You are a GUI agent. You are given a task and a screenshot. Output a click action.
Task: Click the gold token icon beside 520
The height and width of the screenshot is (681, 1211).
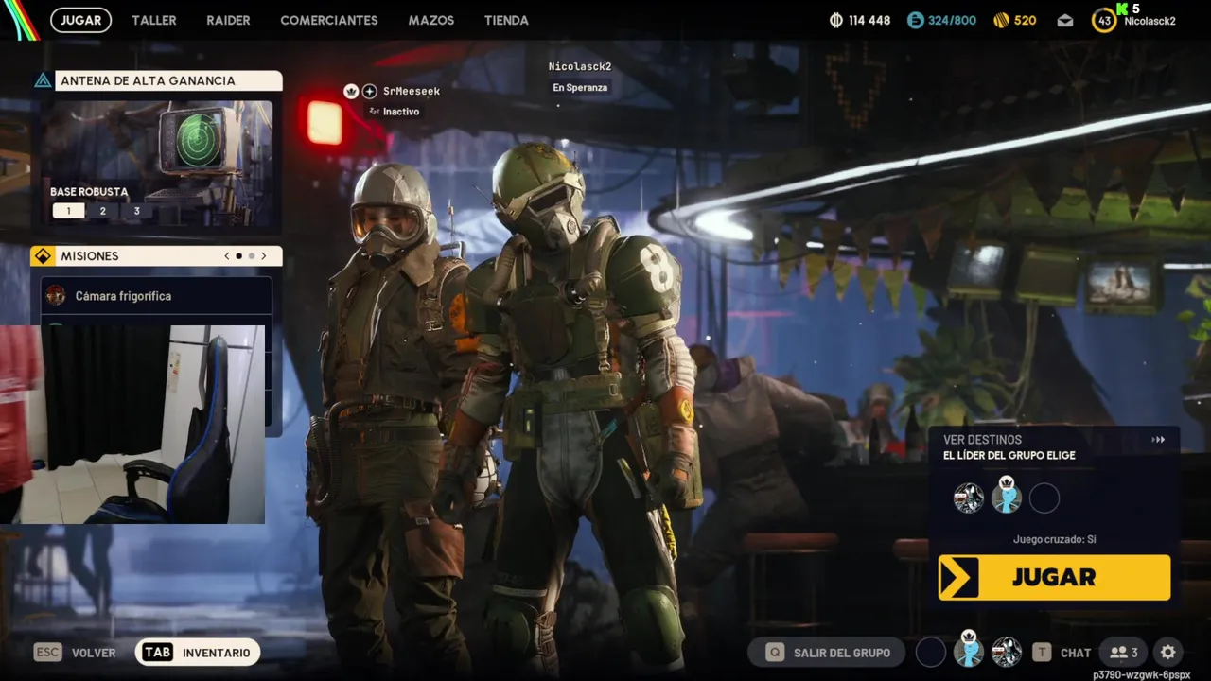tap(1001, 20)
